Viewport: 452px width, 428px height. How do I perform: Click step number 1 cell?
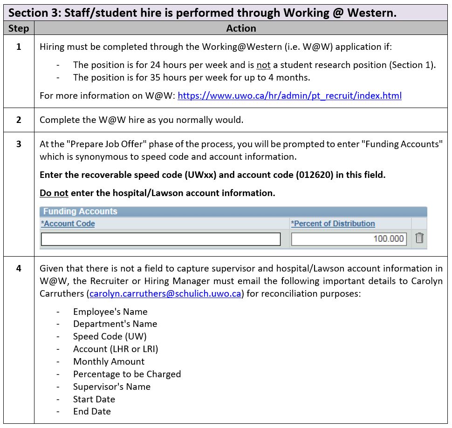point(19,47)
